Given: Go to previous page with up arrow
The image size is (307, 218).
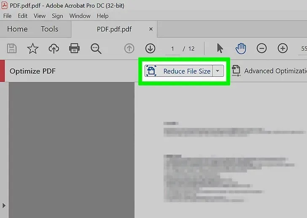Looking at the screenshot, I should [129, 48].
